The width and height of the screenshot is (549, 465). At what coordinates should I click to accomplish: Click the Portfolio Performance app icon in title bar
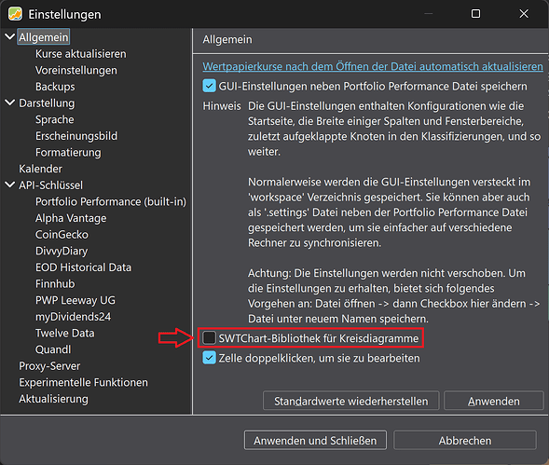[15, 14]
